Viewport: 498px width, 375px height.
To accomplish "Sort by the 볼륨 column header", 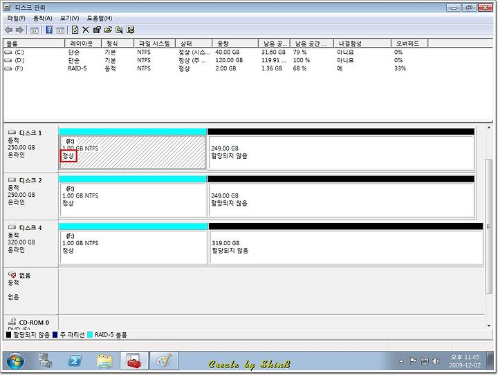I will point(34,44).
